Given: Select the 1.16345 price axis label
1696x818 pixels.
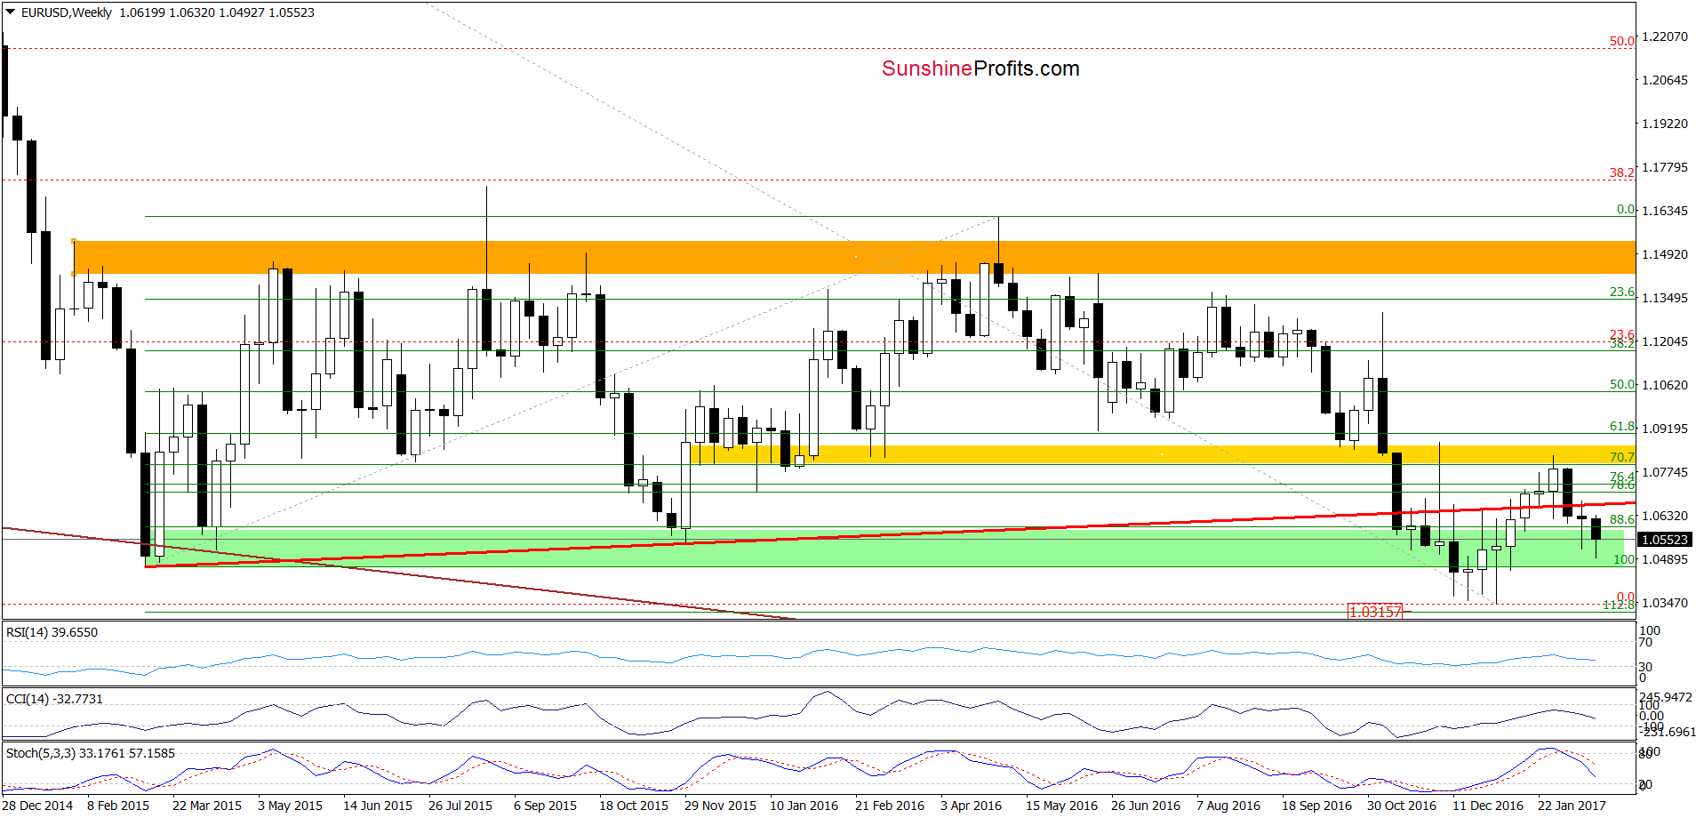Looking at the screenshot, I should tap(1665, 211).
